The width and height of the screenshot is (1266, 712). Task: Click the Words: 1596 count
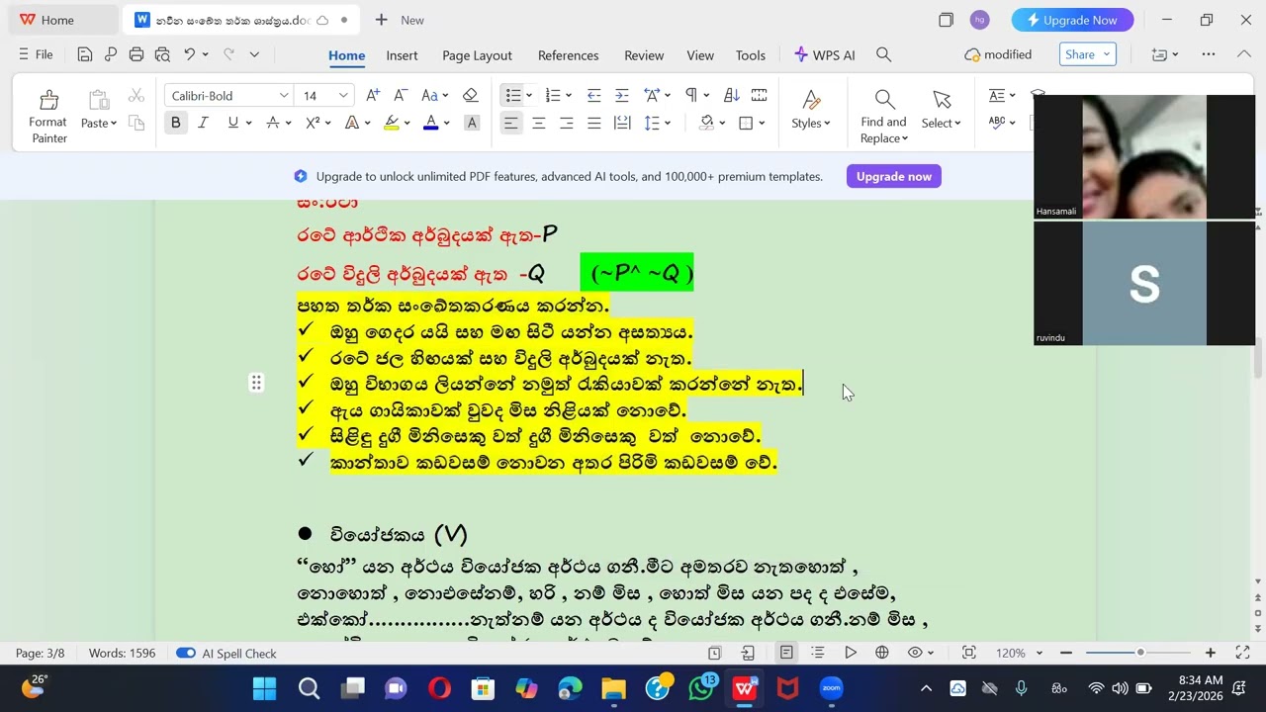122,653
